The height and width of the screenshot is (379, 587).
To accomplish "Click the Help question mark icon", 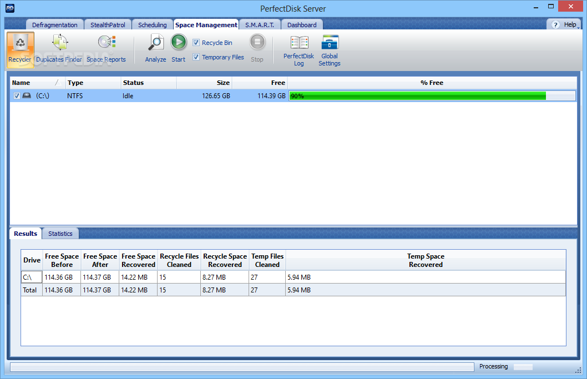I will pyautogui.click(x=555, y=25).
